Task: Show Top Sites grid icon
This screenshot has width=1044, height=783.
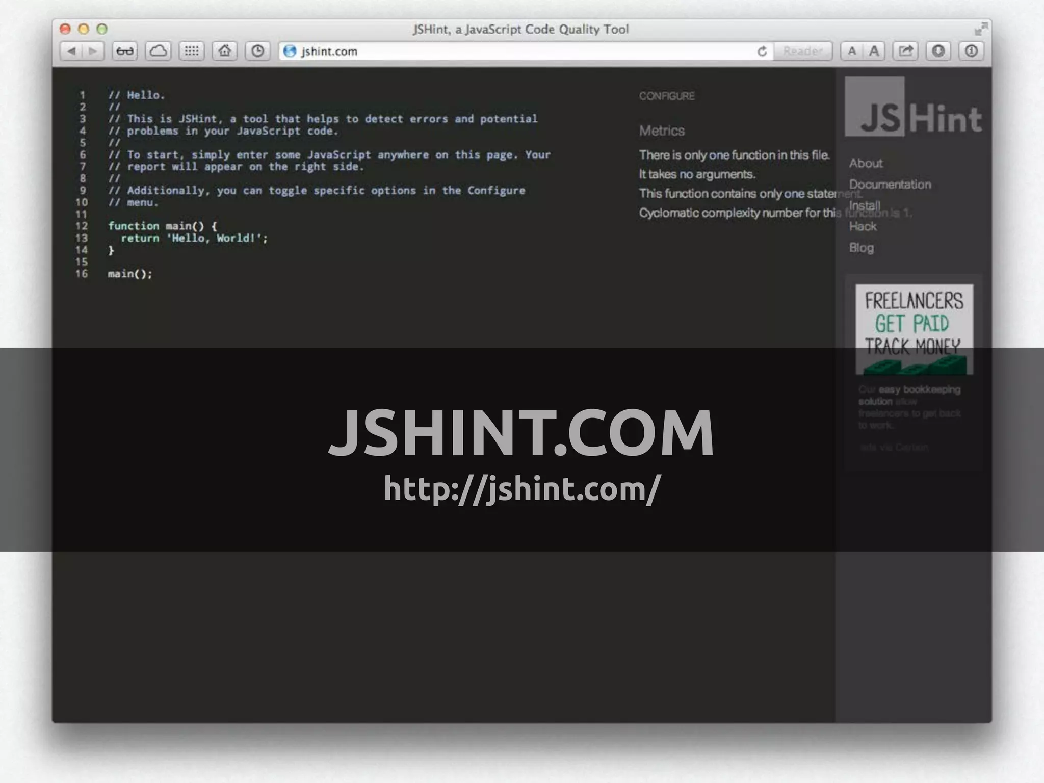Action: point(192,51)
